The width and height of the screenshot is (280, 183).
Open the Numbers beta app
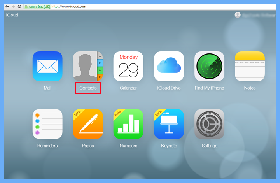128,124
